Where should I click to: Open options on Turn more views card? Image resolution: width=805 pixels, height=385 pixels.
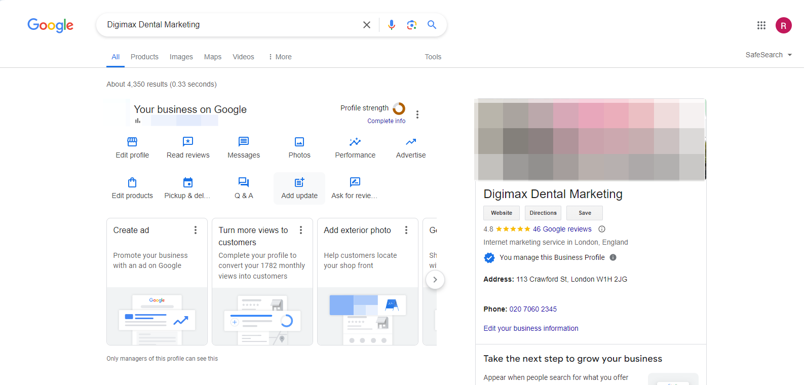301,230
